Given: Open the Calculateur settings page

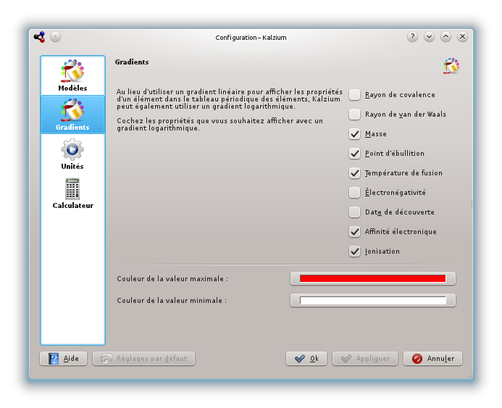Looking at the screenshot, I should [72, 193].
